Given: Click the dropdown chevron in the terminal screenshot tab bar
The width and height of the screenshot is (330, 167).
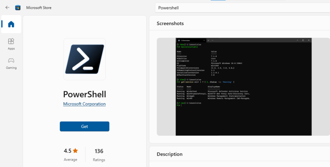Looking at the screenshot, I should click(x=212, y=40).
